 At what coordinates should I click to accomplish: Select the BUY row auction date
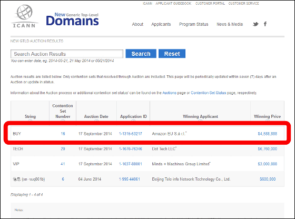(x=95, y=134)
